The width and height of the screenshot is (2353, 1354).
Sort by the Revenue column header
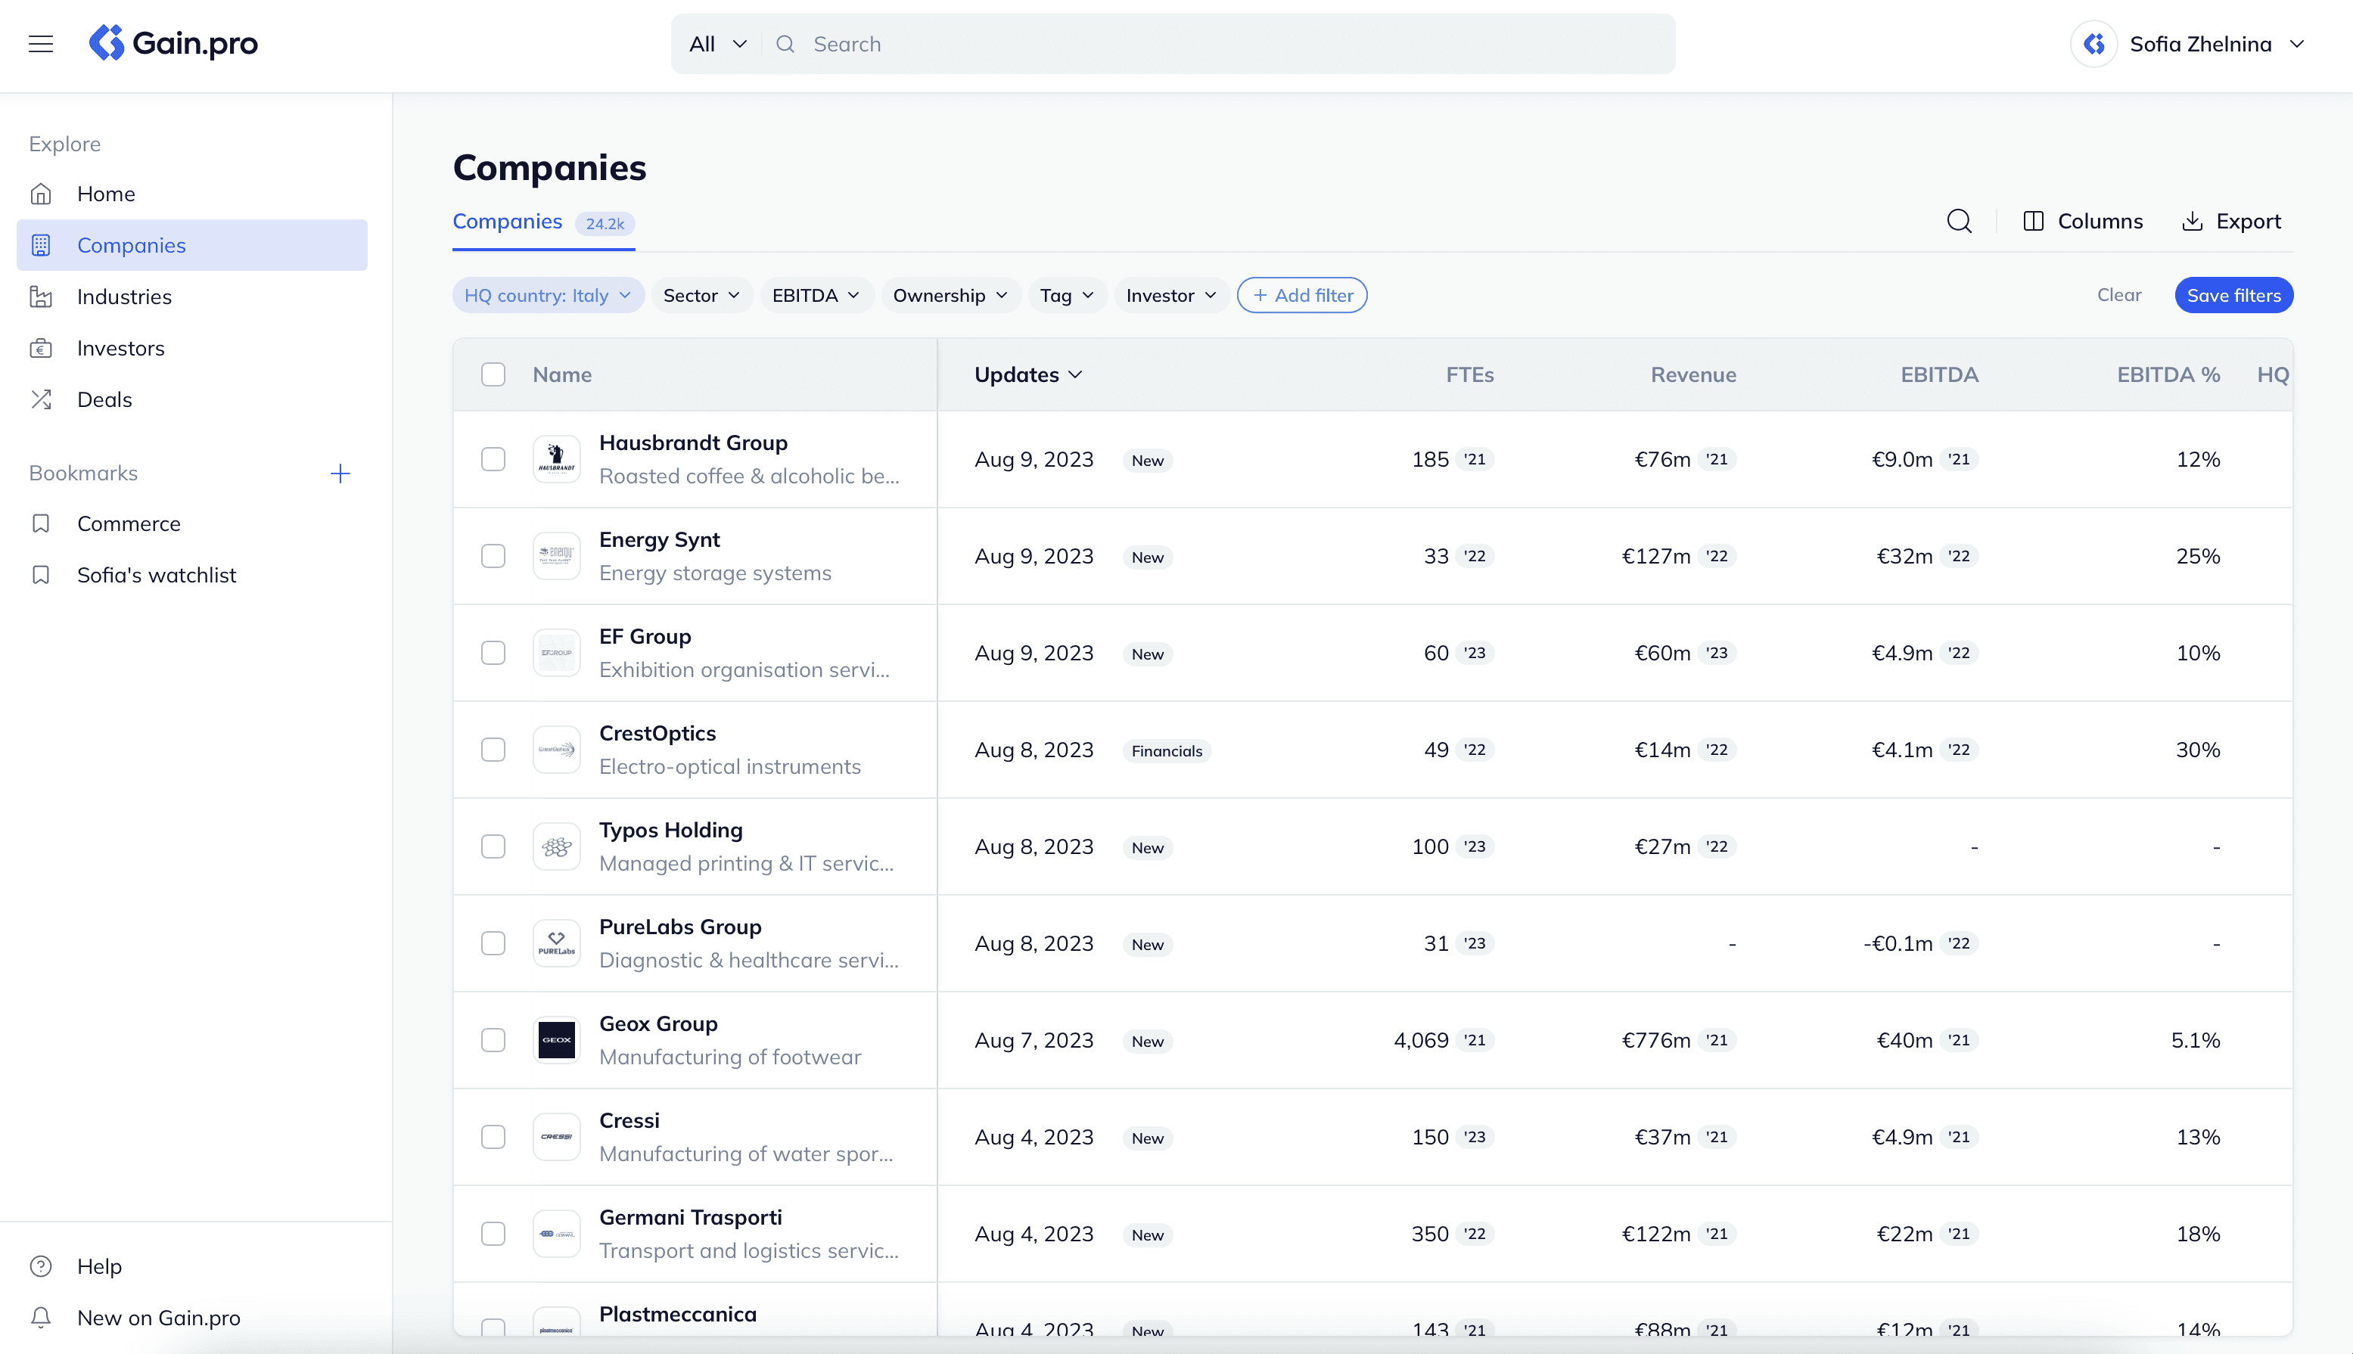tap(1692, 374)
